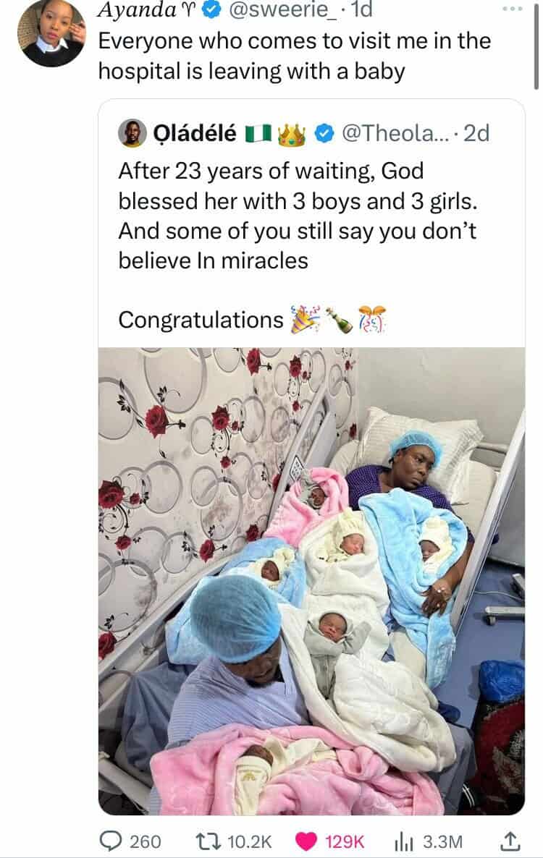Open the view analytics bar chart icon
This screenshot has height=858, width=543.
click(x=404, y=841)
